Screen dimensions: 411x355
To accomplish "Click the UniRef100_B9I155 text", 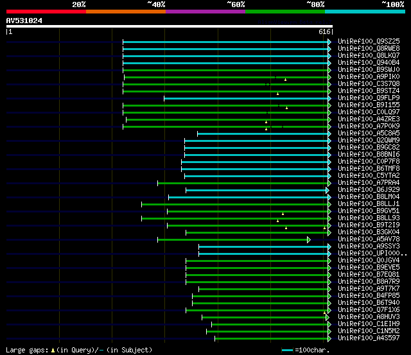I will coord(369,105).
